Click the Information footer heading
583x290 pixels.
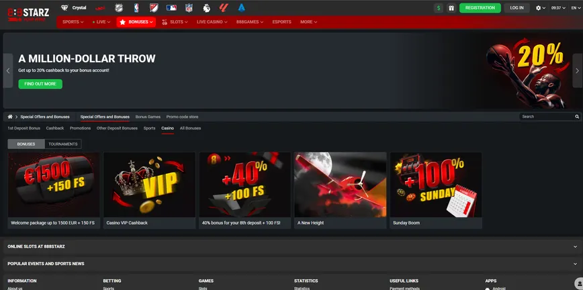click(22, 281)
